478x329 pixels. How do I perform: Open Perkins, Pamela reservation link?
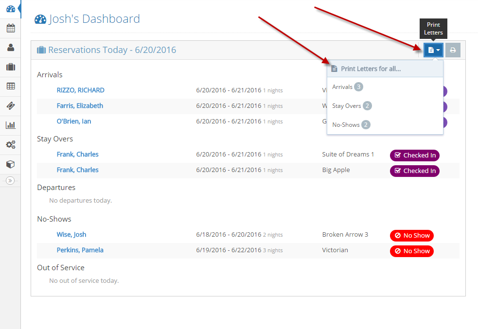[80, 250]
